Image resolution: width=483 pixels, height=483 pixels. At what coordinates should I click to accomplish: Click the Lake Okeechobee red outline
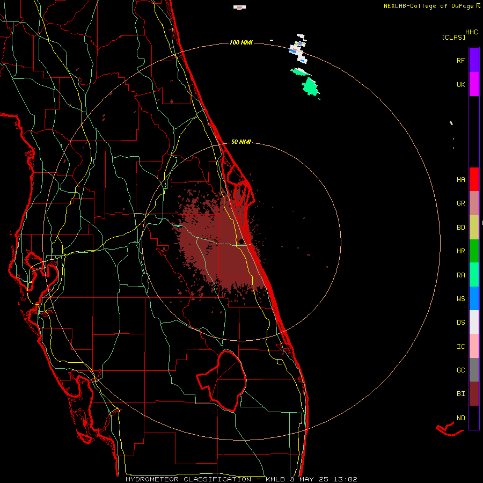(x=221, y=380)
